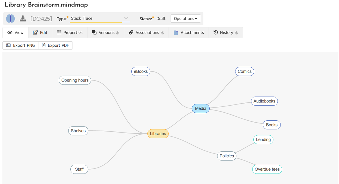
Task: Go to the Attachments tab
Action: (189, 33)
